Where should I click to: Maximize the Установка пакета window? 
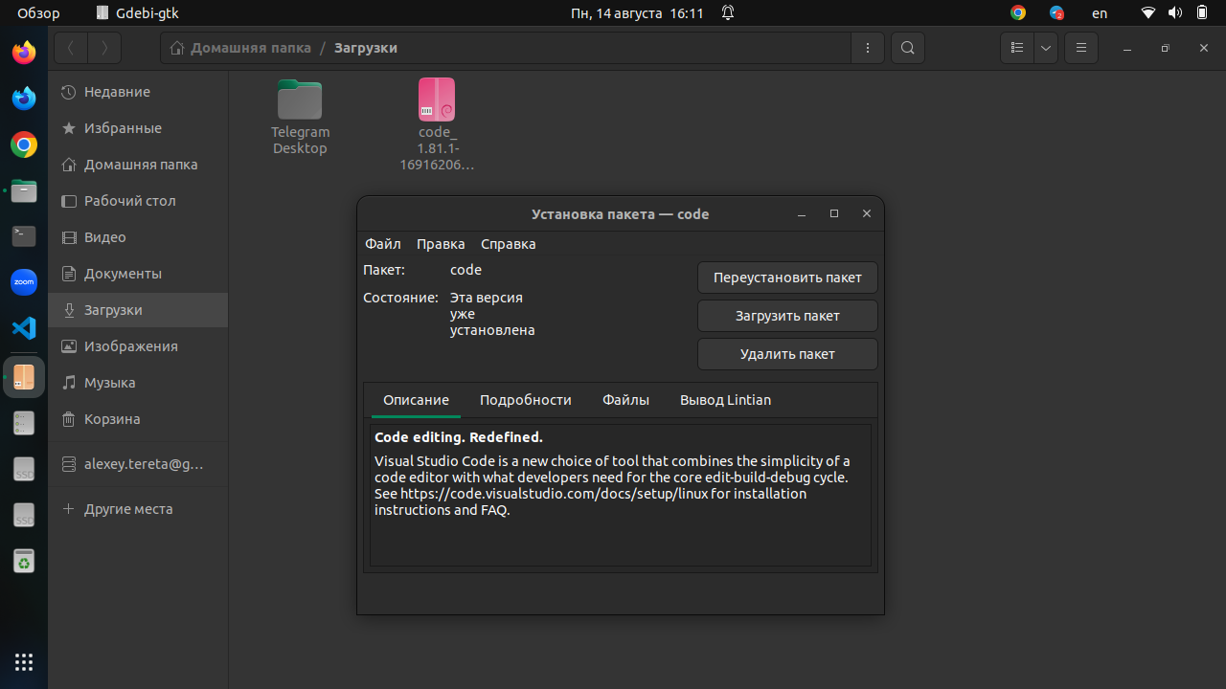click(834, 213)
